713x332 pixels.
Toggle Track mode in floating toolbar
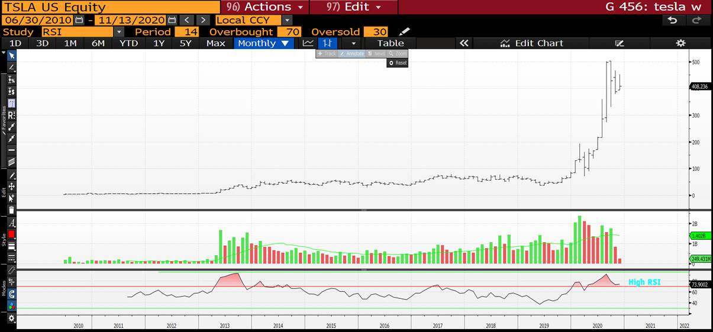tap(327, 54)
